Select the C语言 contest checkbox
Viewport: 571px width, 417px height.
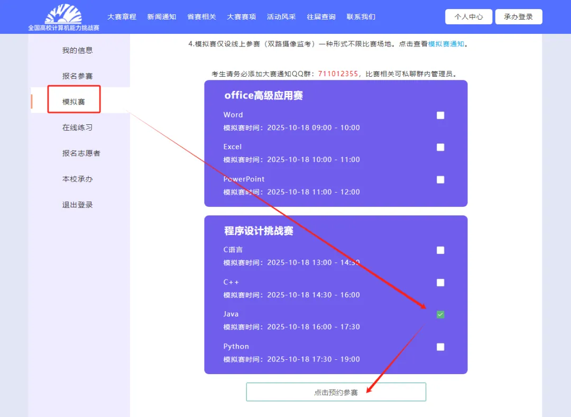[440, 250]
